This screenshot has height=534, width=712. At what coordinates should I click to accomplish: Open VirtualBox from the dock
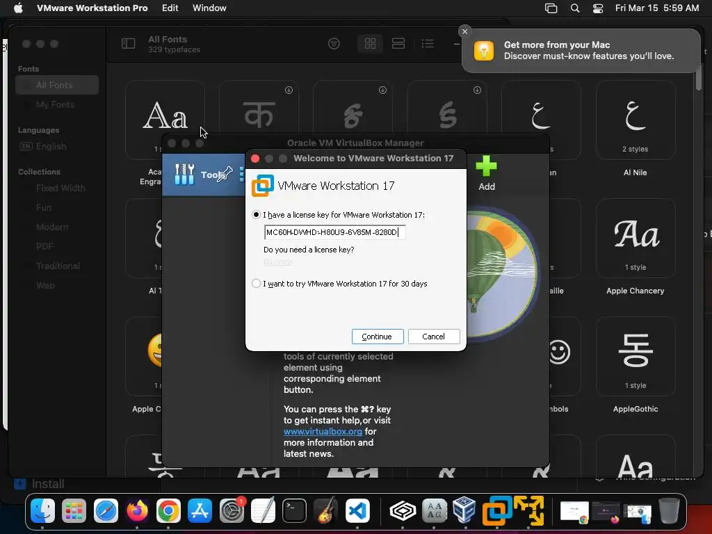[x=465, y=510]
